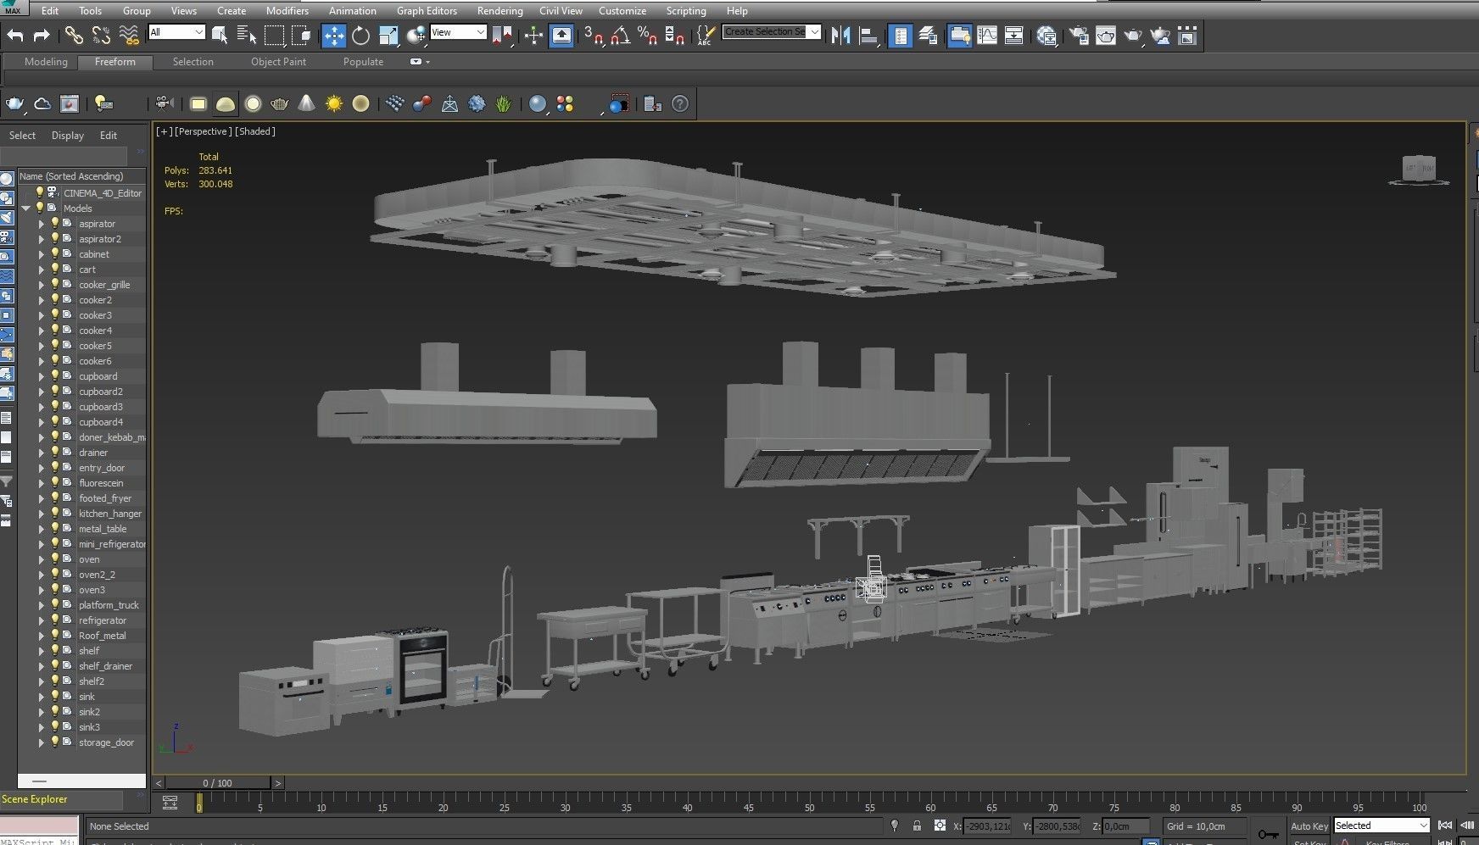The height and width of the screenshot is (845, 1479).
Task: Click the Use Pivot Point Center icon
Action: click(x=502, y=36)
